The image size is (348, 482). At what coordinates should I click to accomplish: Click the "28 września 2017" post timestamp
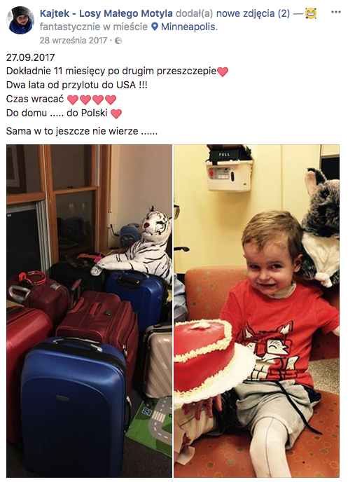74,41
